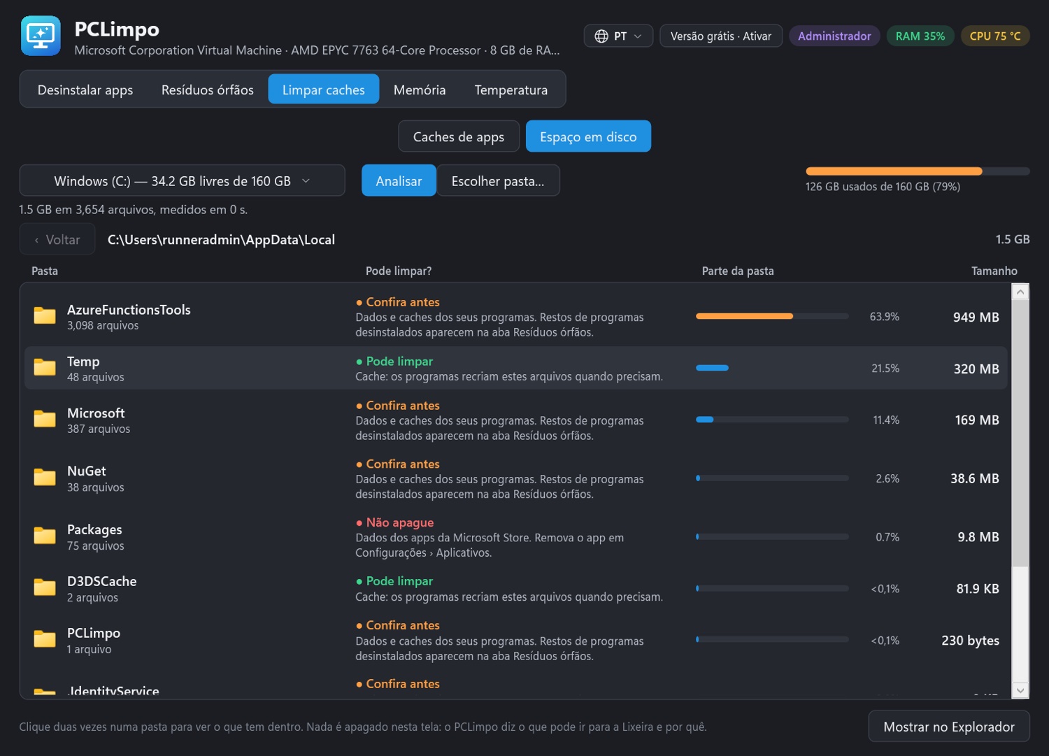Click the PCLimpo folder icon in list
Viewport: 1049px width, 756px height.
pyautogui.click(x=45, y=640)
